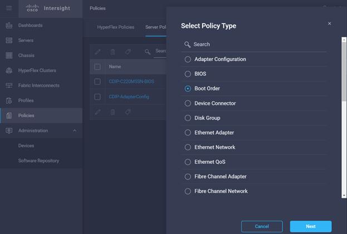Open the CDIP-AdapterConfig policy link
Viewport: 347px width, 234px height.
point(129,97)
